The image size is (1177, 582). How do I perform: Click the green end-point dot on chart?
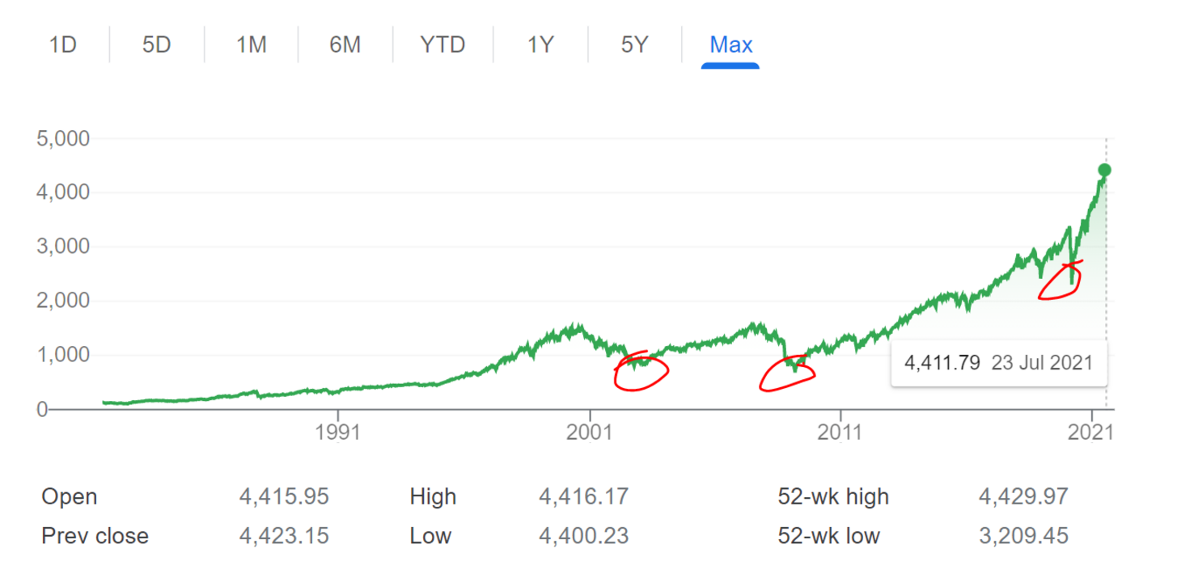(1104, 170)
